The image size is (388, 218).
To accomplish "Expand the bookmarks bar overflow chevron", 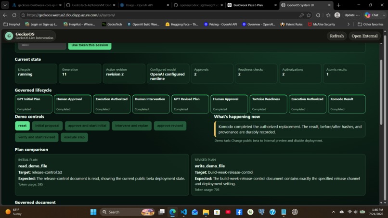I will click(x=349, y=24).
